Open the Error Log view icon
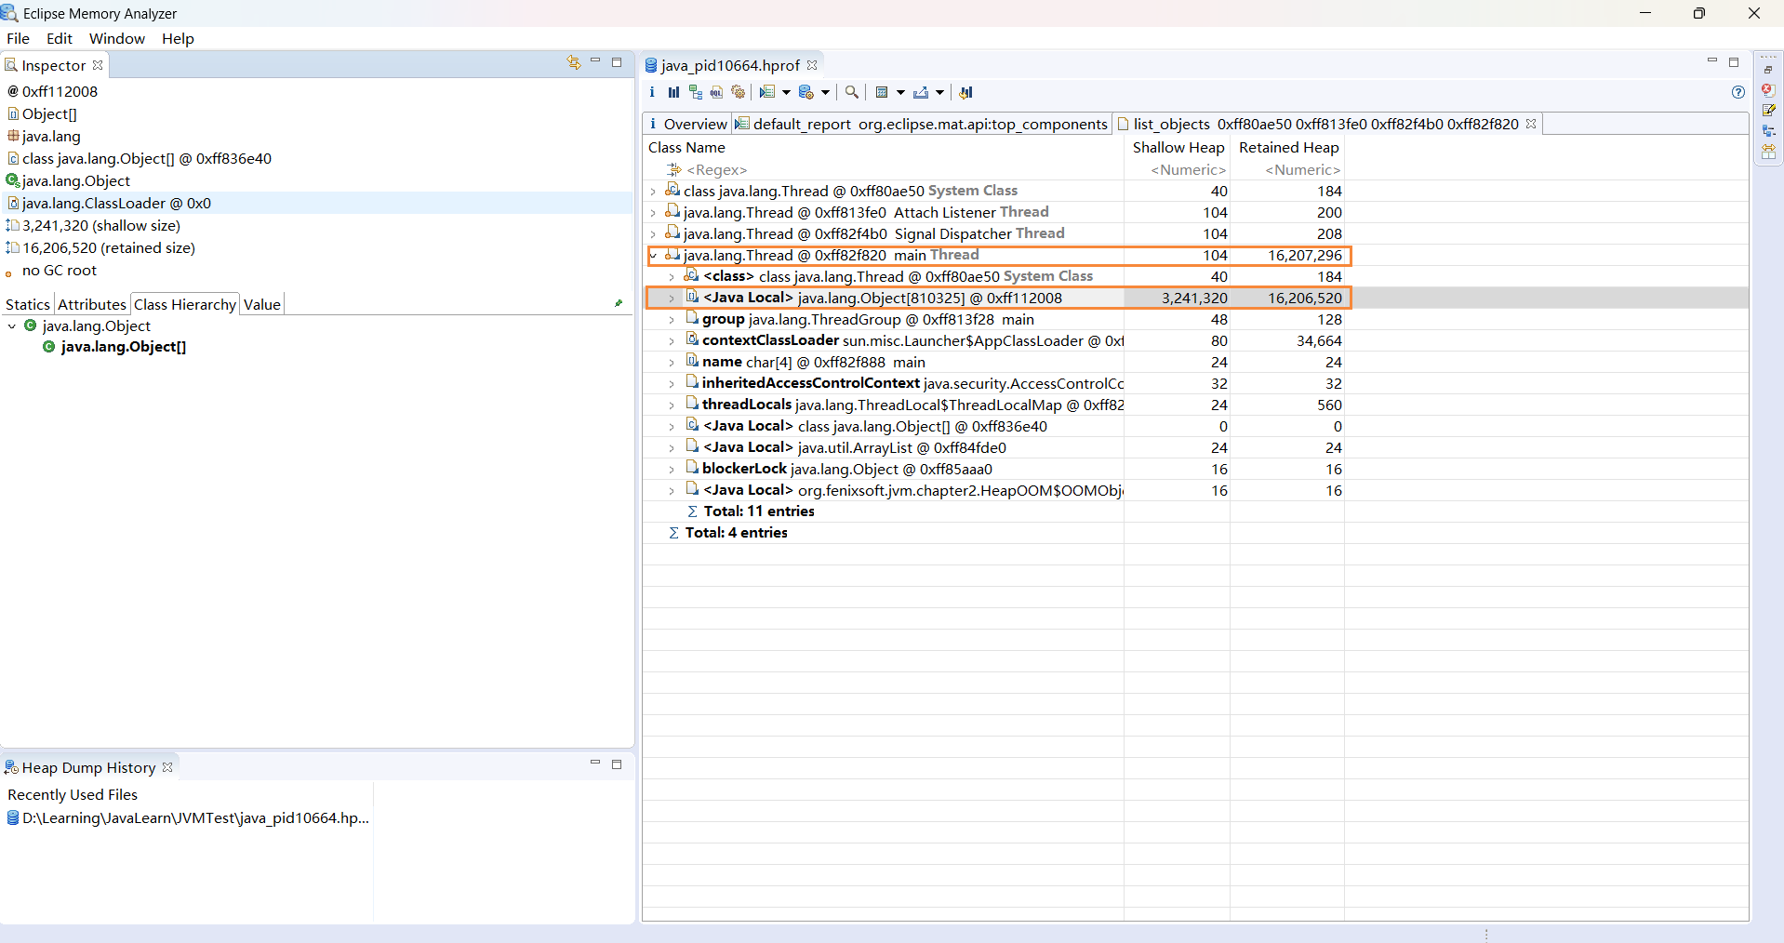1784x943 pixels. 1768,90
